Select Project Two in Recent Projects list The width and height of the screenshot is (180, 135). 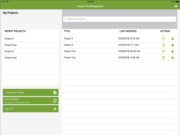(x=11, y=45)
